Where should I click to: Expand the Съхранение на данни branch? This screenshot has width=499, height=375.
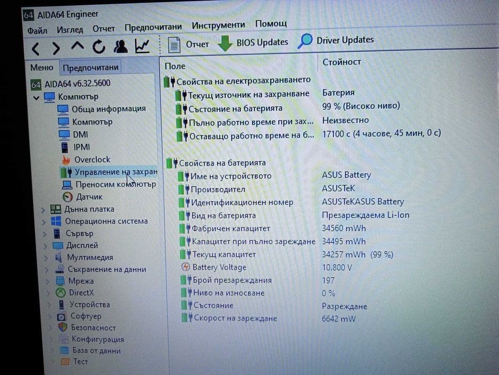(48, 270)
